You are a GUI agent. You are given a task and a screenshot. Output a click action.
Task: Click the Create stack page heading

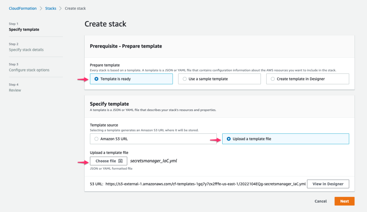click(105, 24)
